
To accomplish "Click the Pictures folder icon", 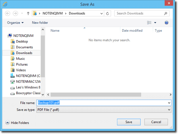I will click(12, 64).
